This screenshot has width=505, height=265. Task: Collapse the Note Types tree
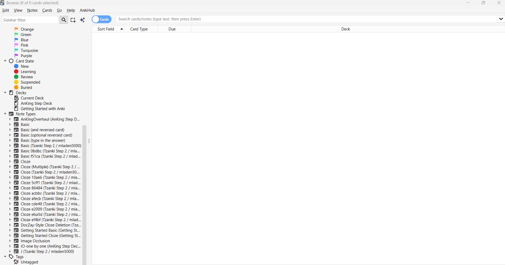pos(5,114)
